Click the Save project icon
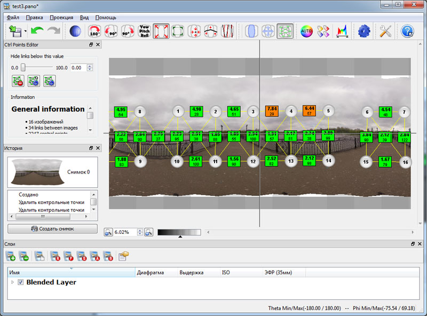This screenshot has height=316, width=427. point(15,31)
